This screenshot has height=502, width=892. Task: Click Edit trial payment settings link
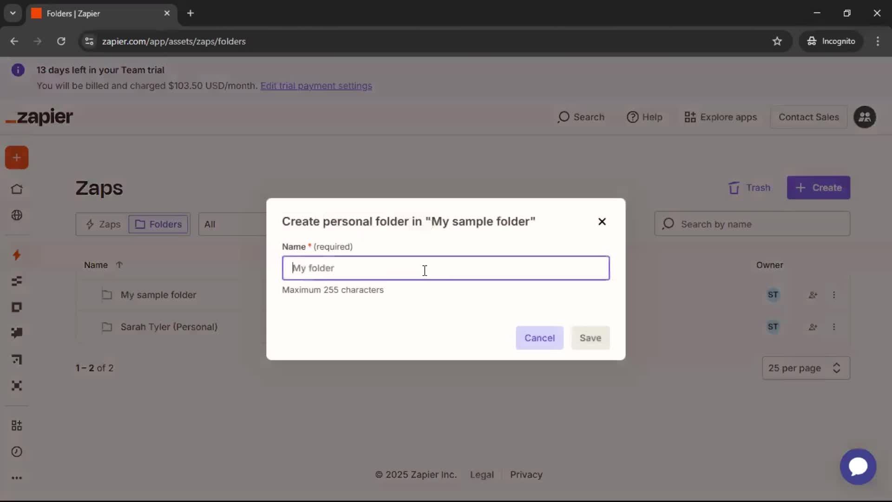316,86
